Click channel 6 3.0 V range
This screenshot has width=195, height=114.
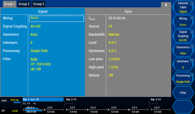[x=134, y=108]
